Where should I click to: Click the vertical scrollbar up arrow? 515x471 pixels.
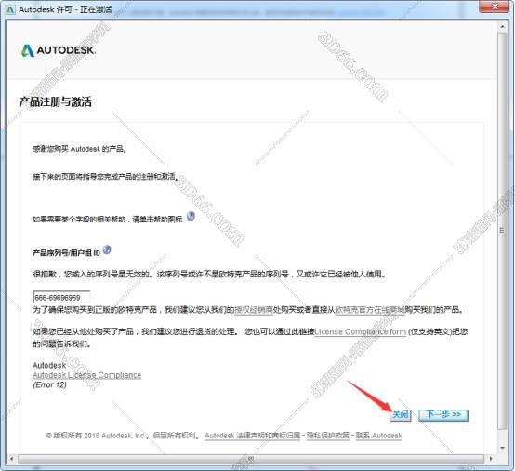[502, 26]
